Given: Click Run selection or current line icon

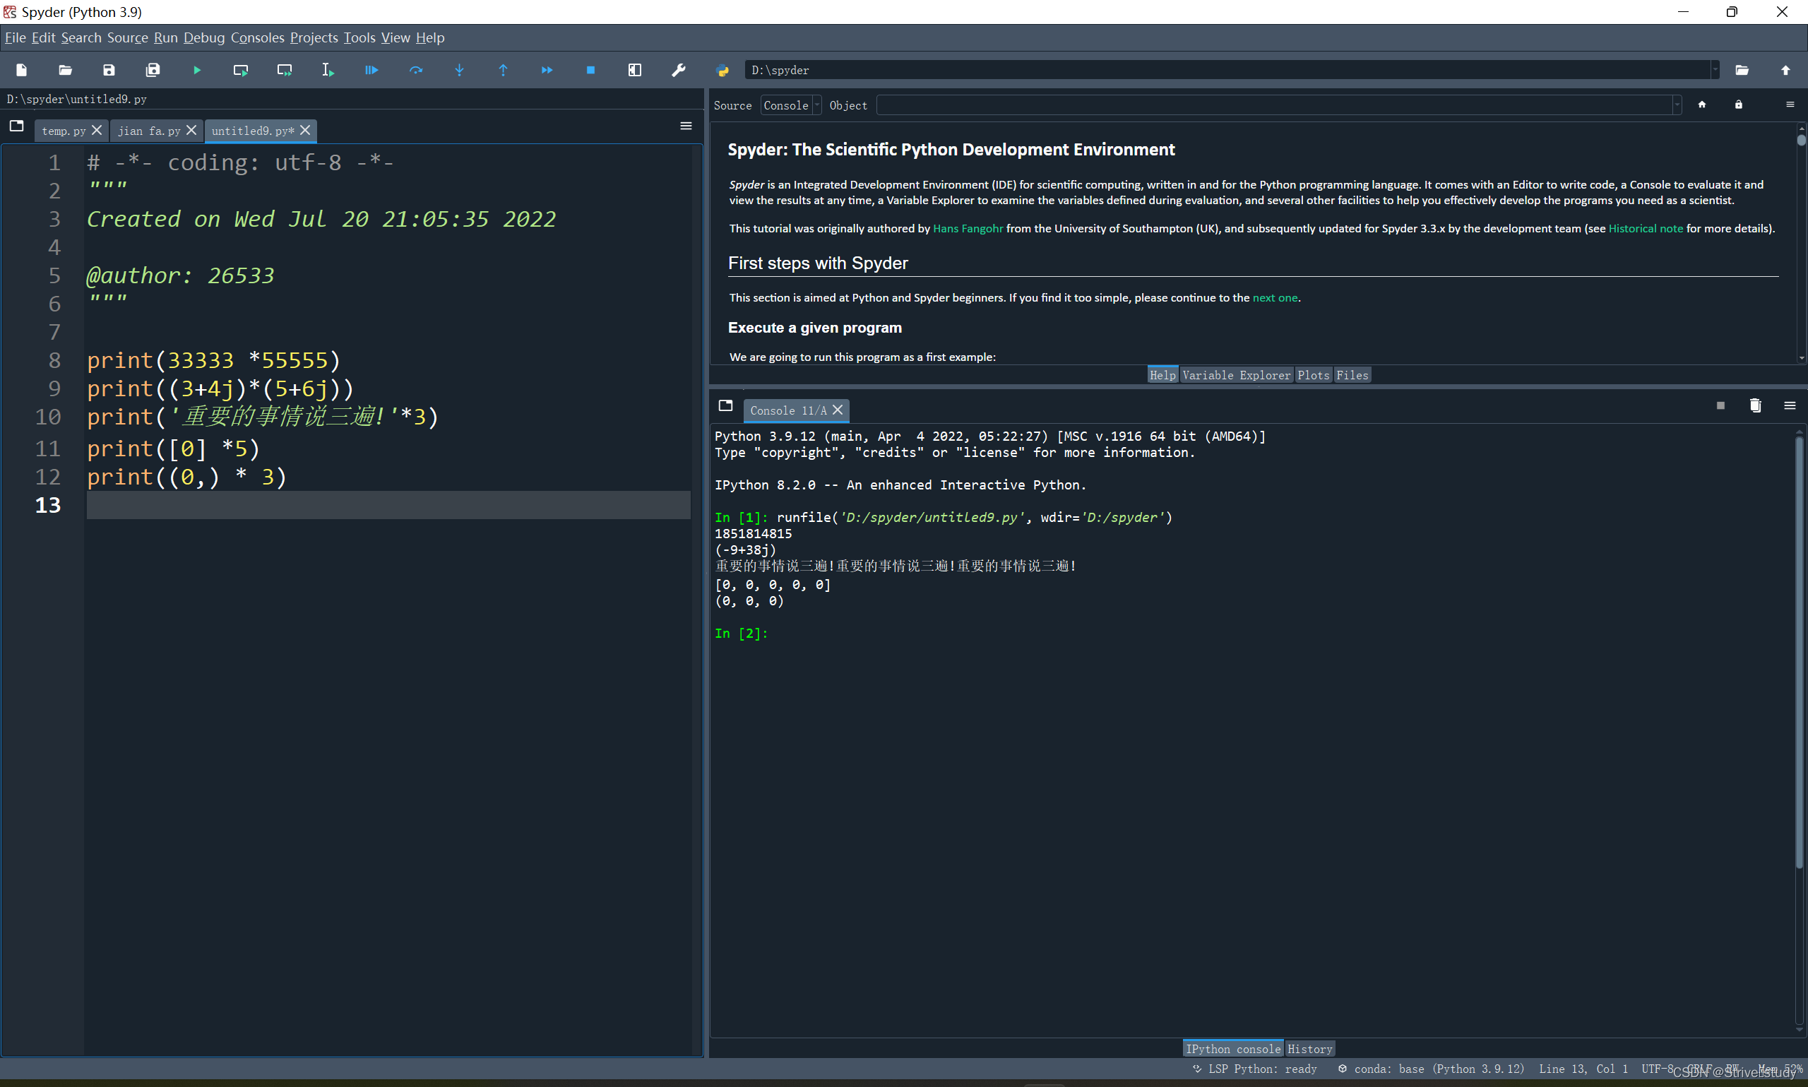Looking at the screenshot, I should point(327,71).
